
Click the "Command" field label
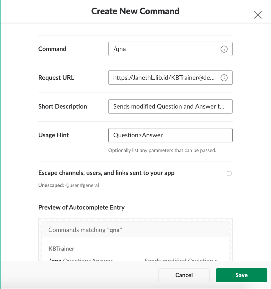click(52, 49)
